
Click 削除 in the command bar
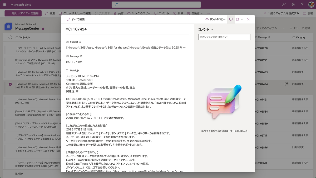coord(178,13)
